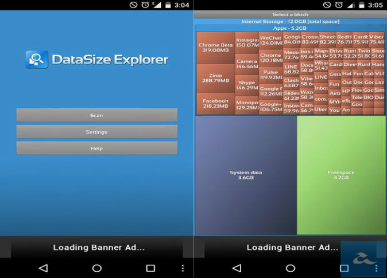Select the Apps 5.2GB group header
Screen dimensions: 387x278
tap(290, 28)
